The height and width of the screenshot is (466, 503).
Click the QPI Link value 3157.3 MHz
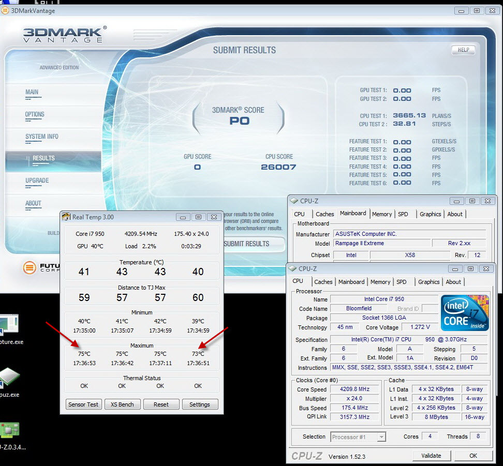click(355, 417)
